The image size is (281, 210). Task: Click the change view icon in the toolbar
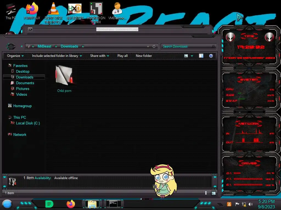coord(186,56)
